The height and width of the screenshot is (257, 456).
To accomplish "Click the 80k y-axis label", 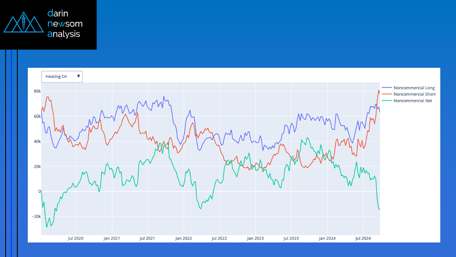I will pyautogui.click(x=37, y=91).
